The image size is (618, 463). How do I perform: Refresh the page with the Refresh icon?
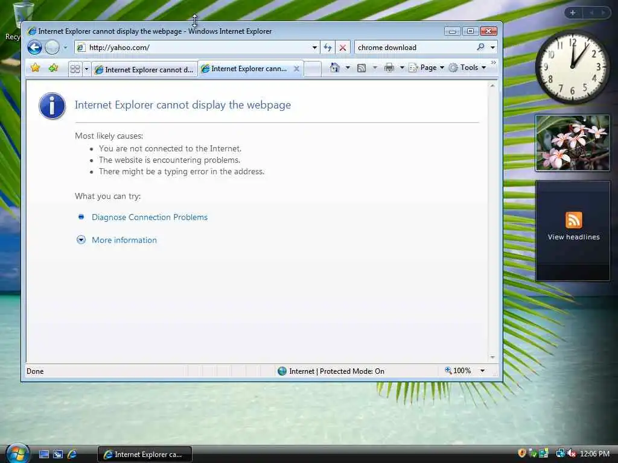(328, 48)
